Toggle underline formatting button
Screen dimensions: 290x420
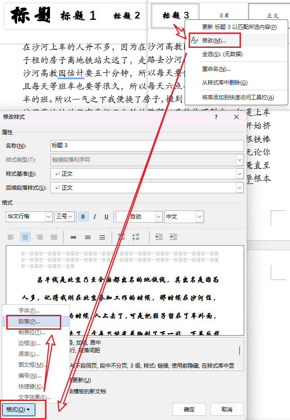tap(106, 217)
